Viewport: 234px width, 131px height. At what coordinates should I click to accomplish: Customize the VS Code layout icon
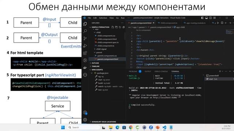point(215,18)
